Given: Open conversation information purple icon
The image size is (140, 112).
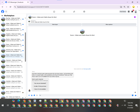Looking at the screenshot, I should 135,17.
